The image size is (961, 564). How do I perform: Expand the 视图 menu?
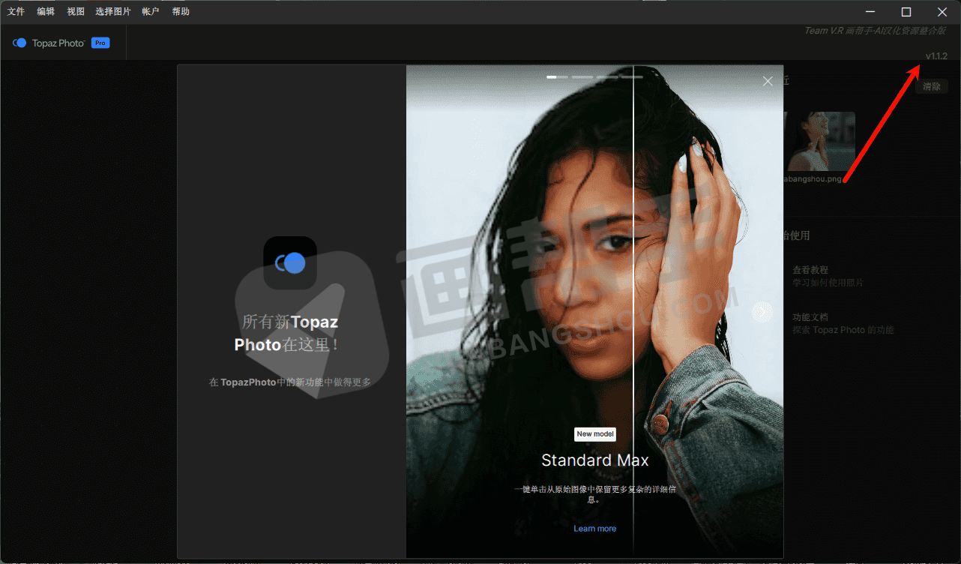(x=76, y=12)
